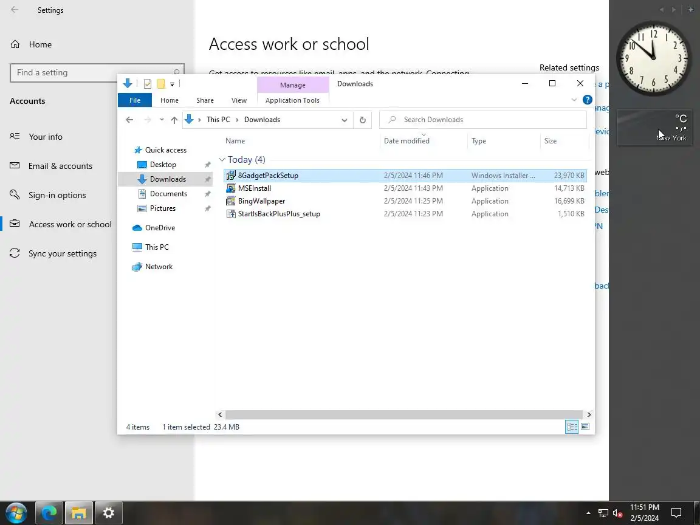Click the add gadget plus icon
Viewport: 700px width, 525px height.
pos(691,9)
